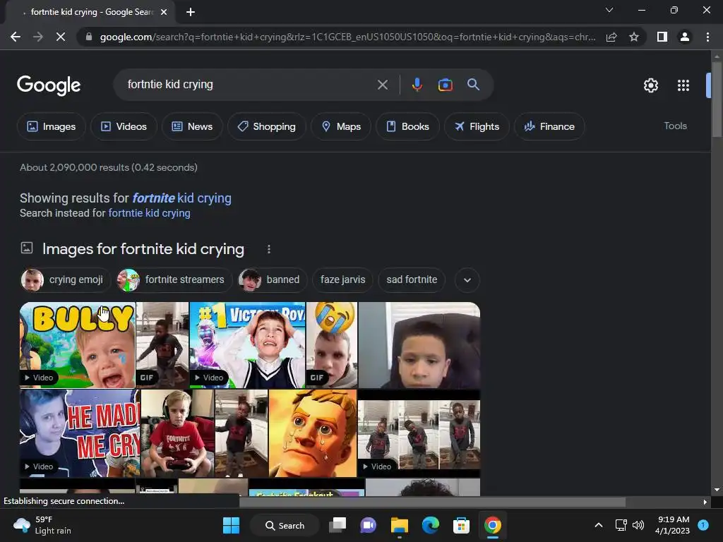This screenshot has height=542, width=723.
Task: Open more options for Images section
Action: 269,249
